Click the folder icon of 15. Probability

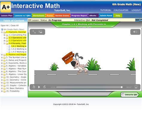point(4,91)
